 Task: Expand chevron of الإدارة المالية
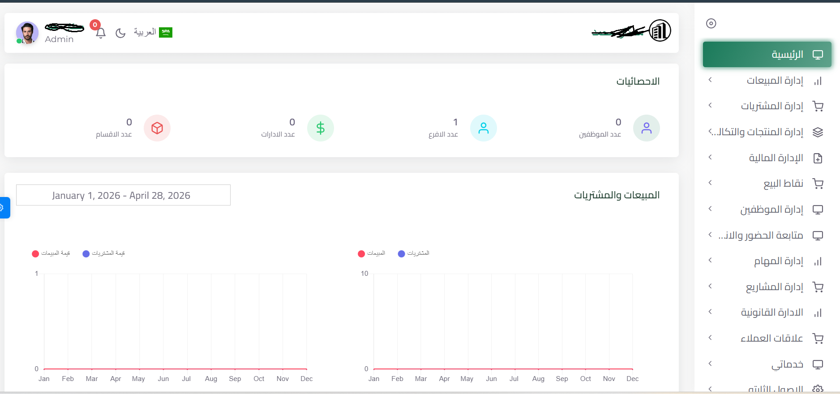tap(710, 157)
